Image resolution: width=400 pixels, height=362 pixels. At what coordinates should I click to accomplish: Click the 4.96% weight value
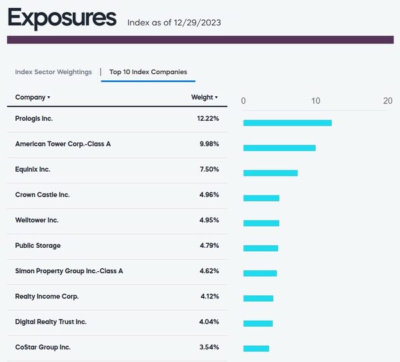coord(209,194)
